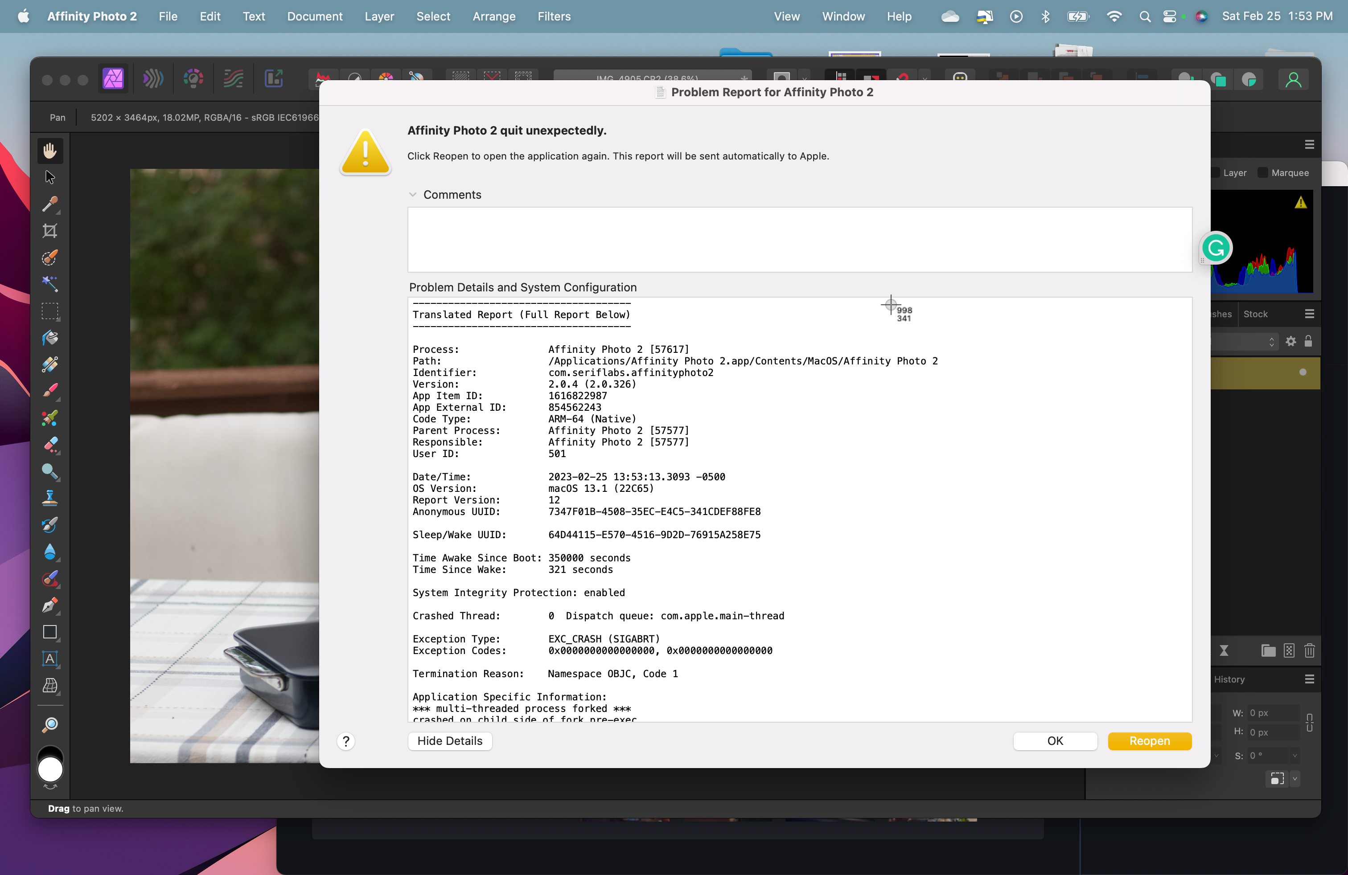This screenshot has width=1348, height=875.
Task: Open the brushes panel gear settings
Action: pos(1291,341)
